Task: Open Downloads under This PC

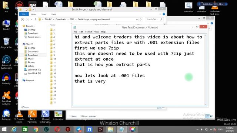Action: [33, 55]
